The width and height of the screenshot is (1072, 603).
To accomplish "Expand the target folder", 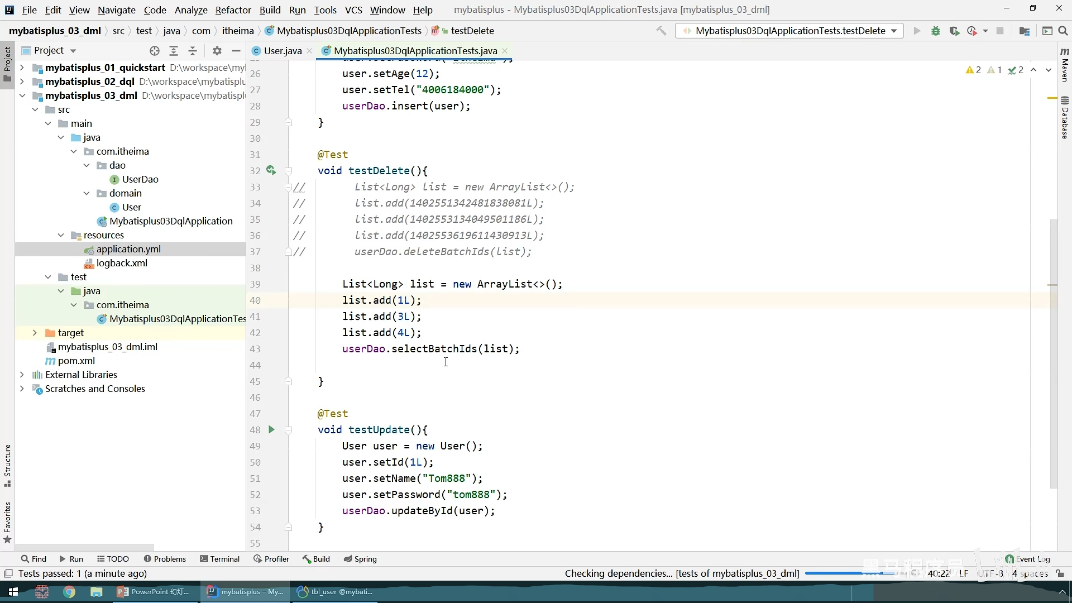I will [35, 333].
